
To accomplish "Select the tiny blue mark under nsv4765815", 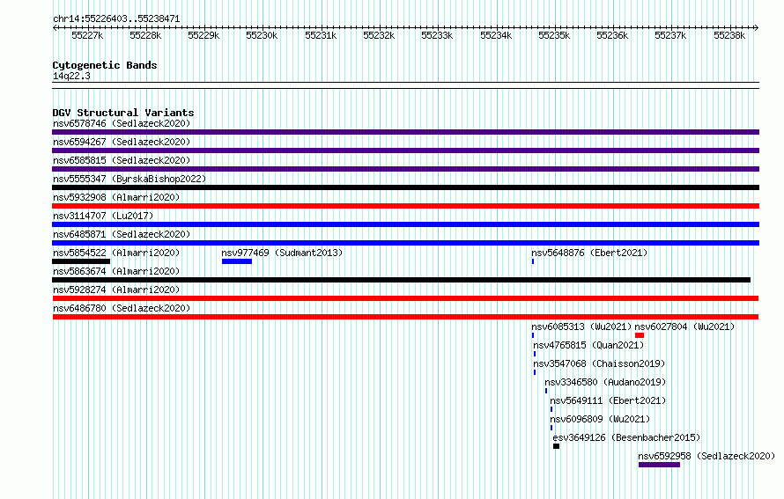I will 535,354.
